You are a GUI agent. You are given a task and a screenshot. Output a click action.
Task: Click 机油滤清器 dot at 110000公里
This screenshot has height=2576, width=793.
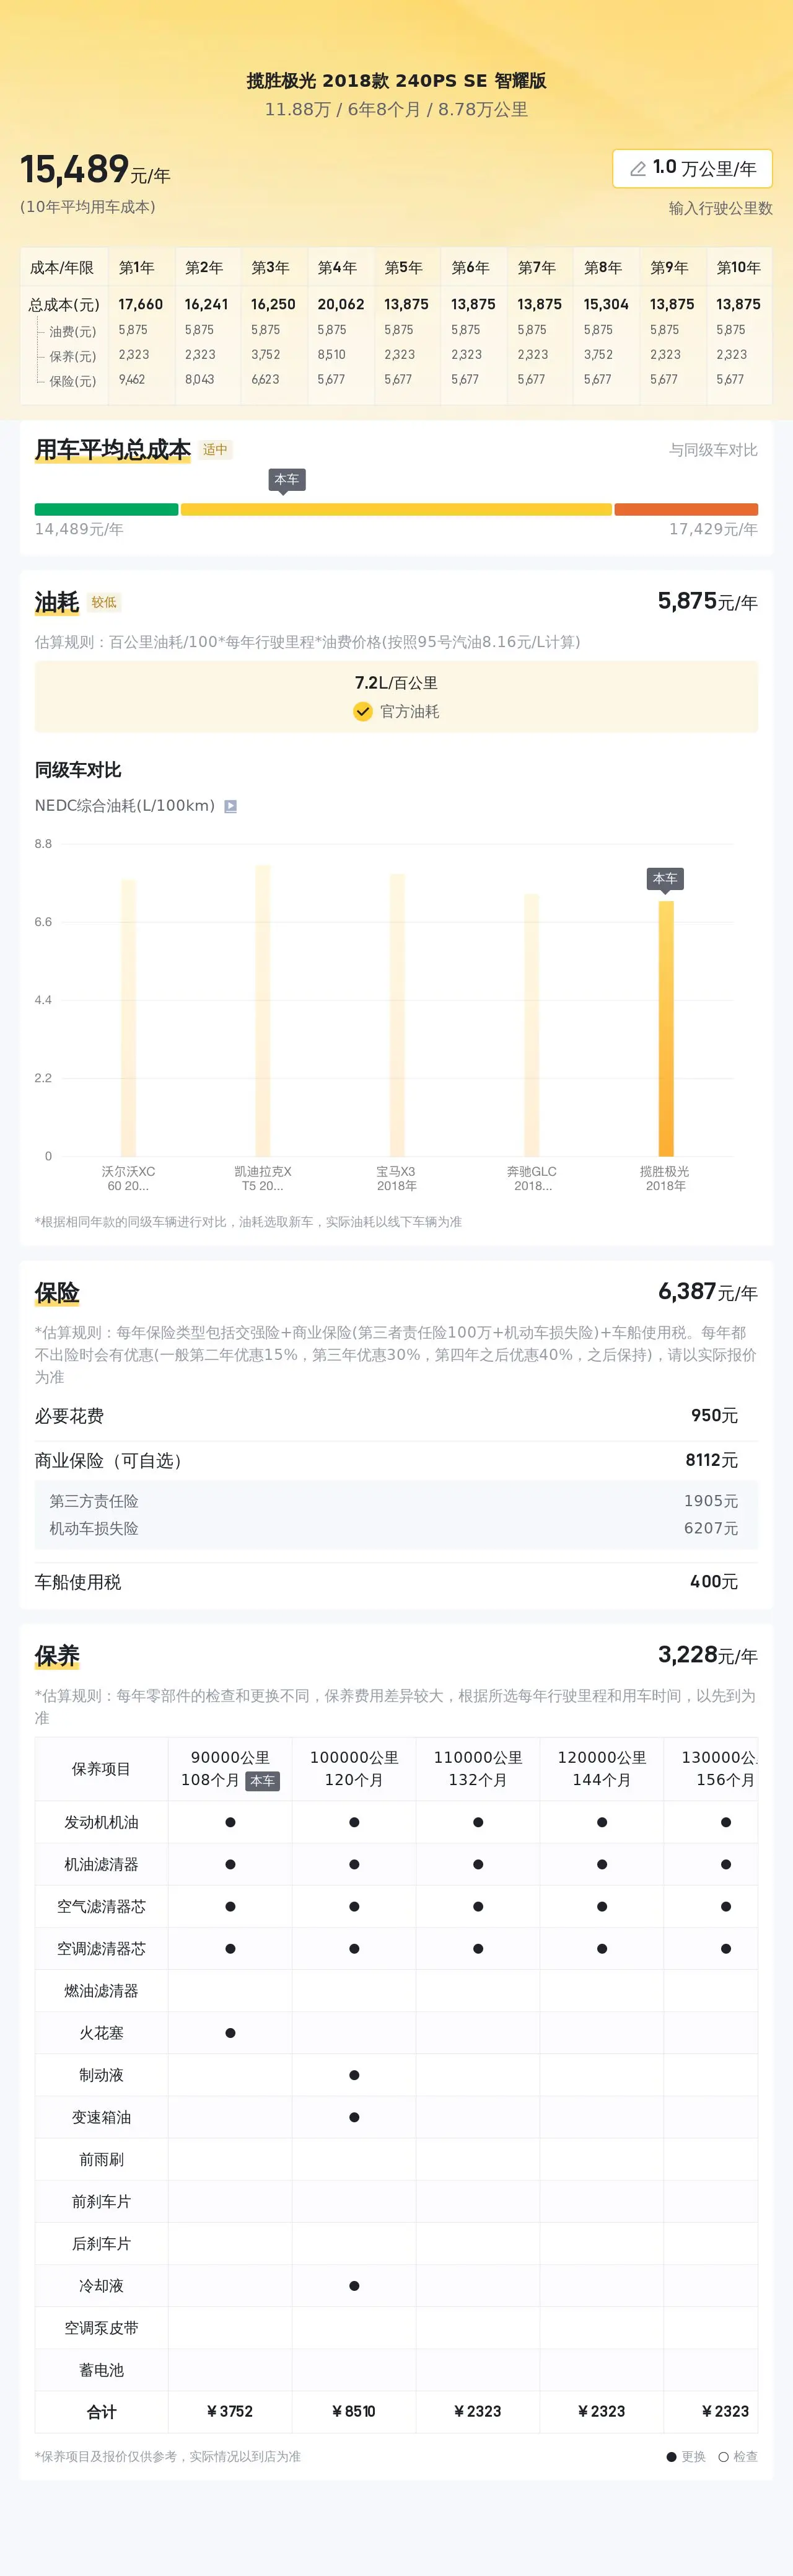point(478,1864)
